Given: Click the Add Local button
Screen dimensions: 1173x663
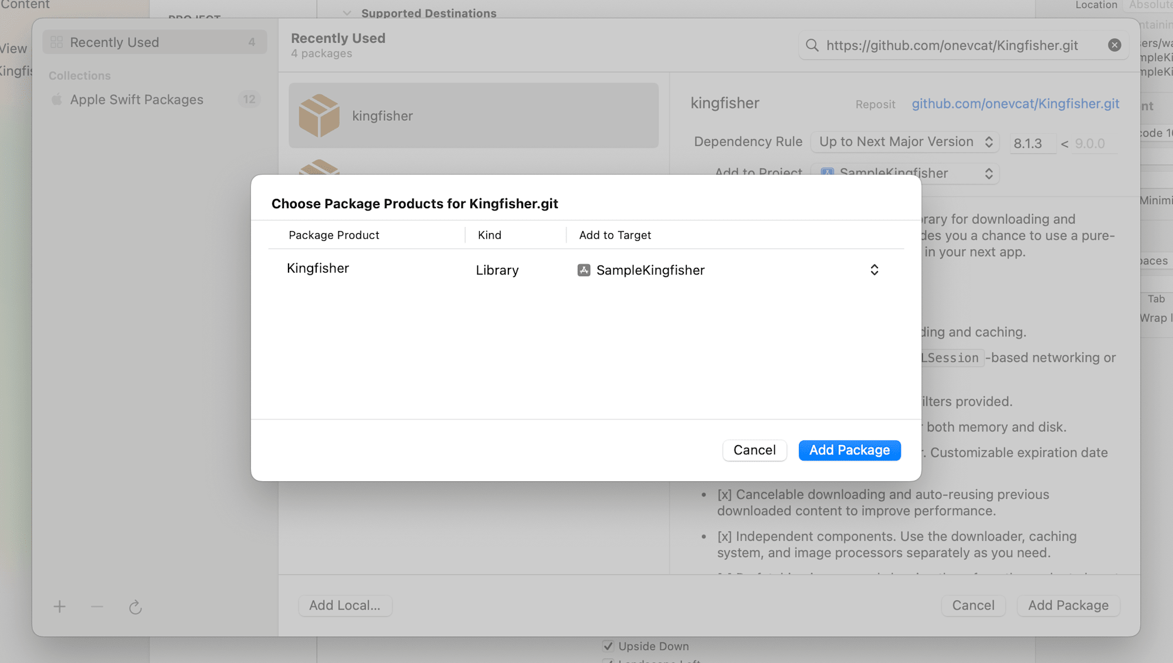Looking at the screenshot, I should [x=344, y=606].
